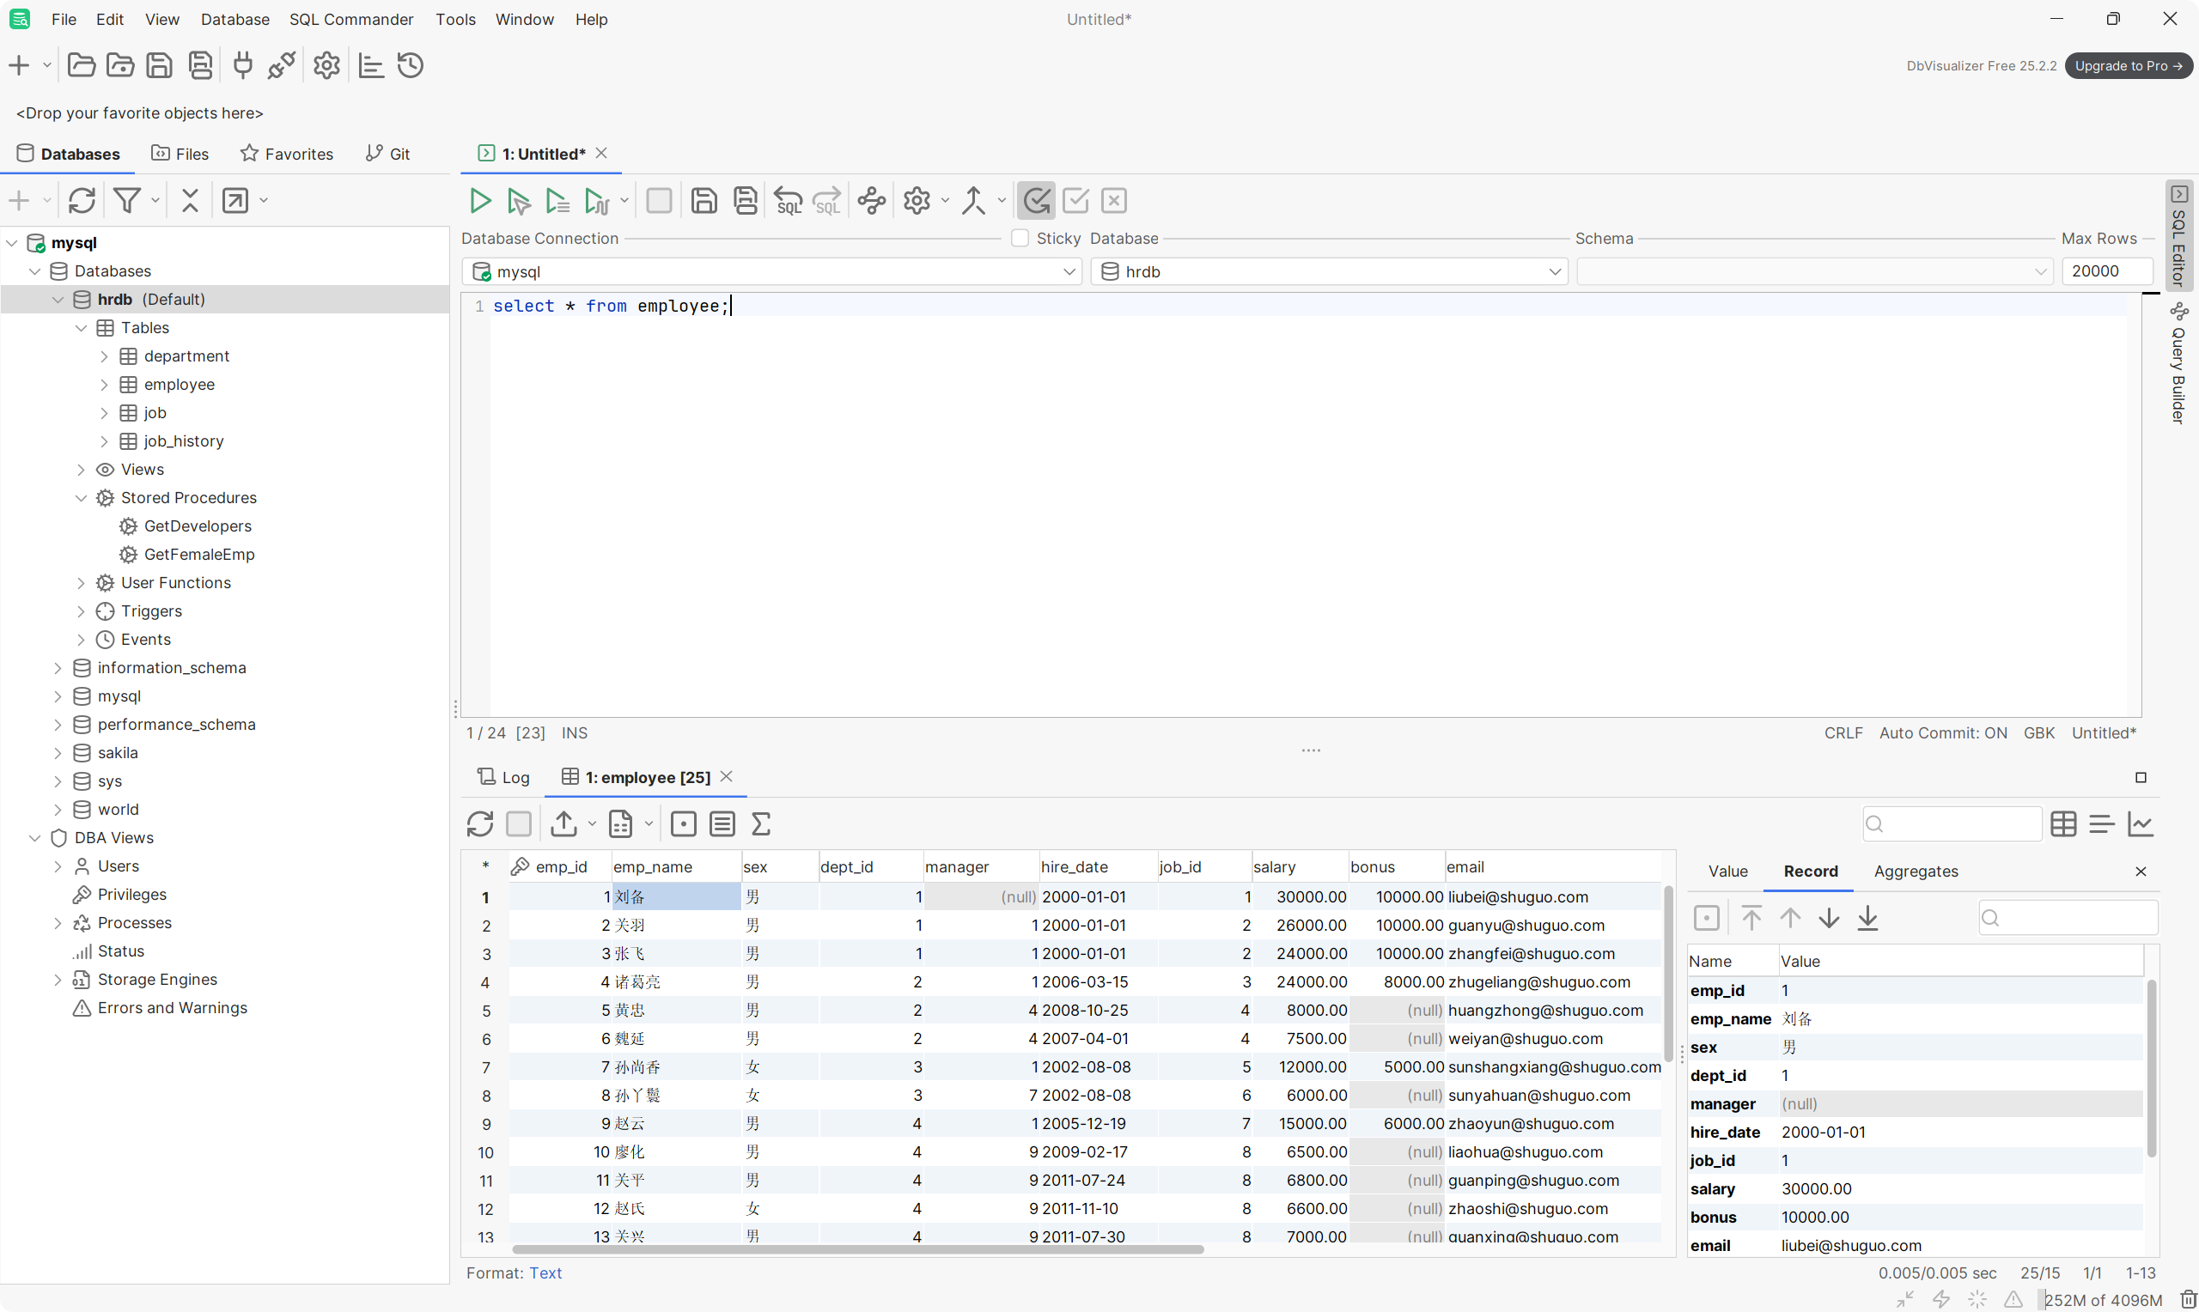Click the Execute SQL play button
The image size is (2199, 1312).
tap(480, 201)
